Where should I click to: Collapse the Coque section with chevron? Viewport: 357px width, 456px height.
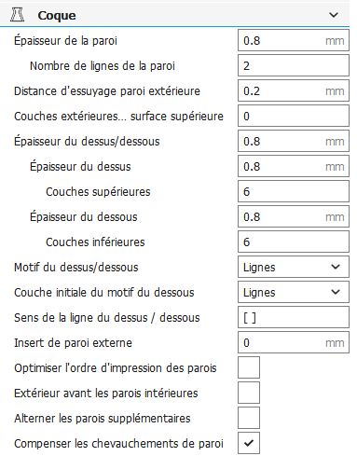click(x=334, y=15)
